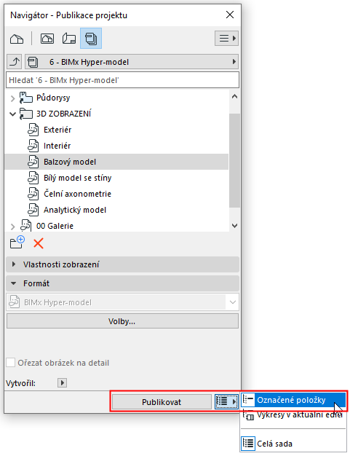Image resolution: width=350 pixels, height=456 pixels.
Task: Toggle Ořezat obrázek na detail checkbox
Action: [x=11, y=363]
